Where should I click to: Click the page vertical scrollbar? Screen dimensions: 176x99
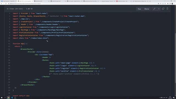[175, 58]
